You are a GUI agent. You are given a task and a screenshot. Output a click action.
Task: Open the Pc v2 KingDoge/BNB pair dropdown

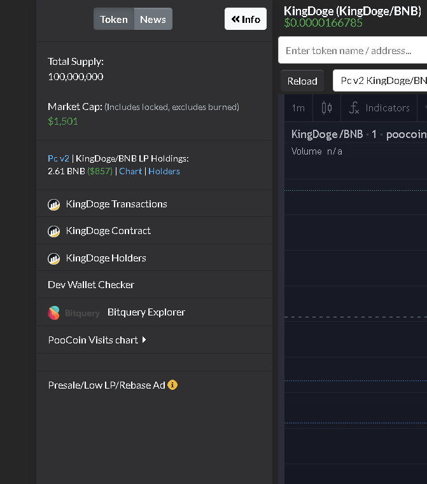pos(380,81)
